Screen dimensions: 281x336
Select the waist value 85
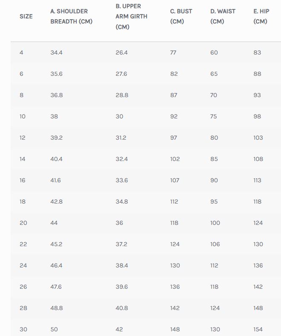coord(214,159)
